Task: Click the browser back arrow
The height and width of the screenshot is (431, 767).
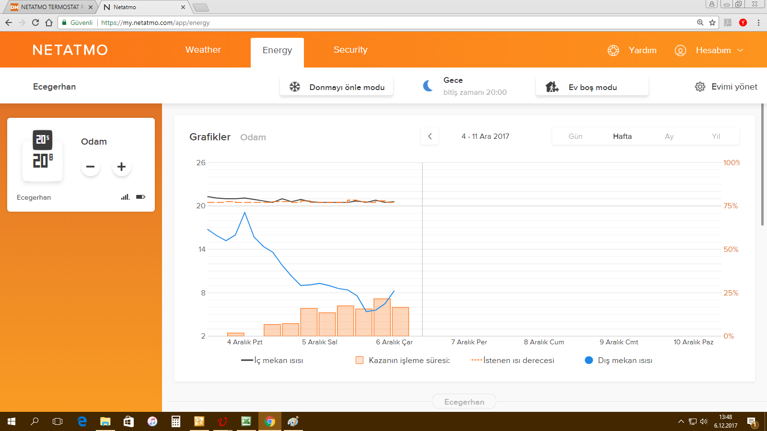Action: [x=9, y=23]
